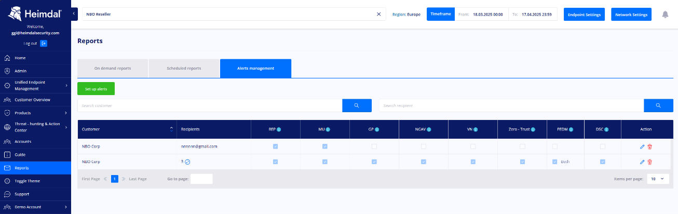Sort the table by Customer column
The height and width of the screenshot is (214, 678).
(x=171, y=129)
